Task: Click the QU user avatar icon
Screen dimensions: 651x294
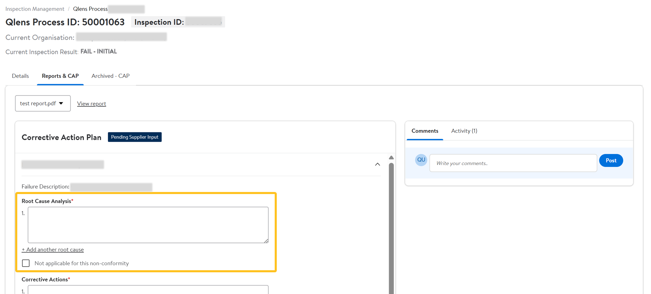Action: pyautogui.click(x=421, y=160)
